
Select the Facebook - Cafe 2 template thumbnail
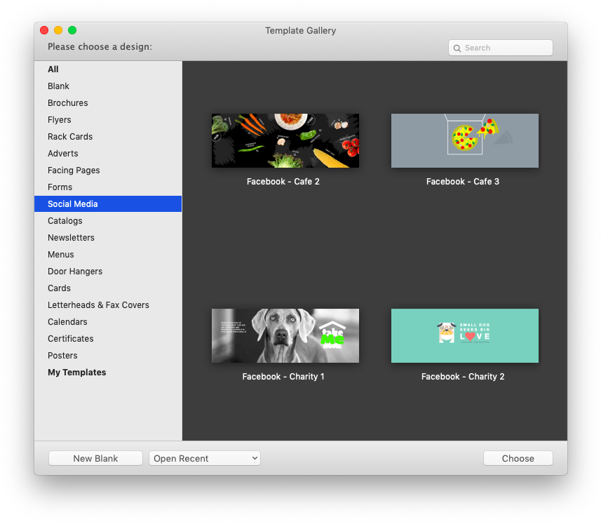[285, 141]
